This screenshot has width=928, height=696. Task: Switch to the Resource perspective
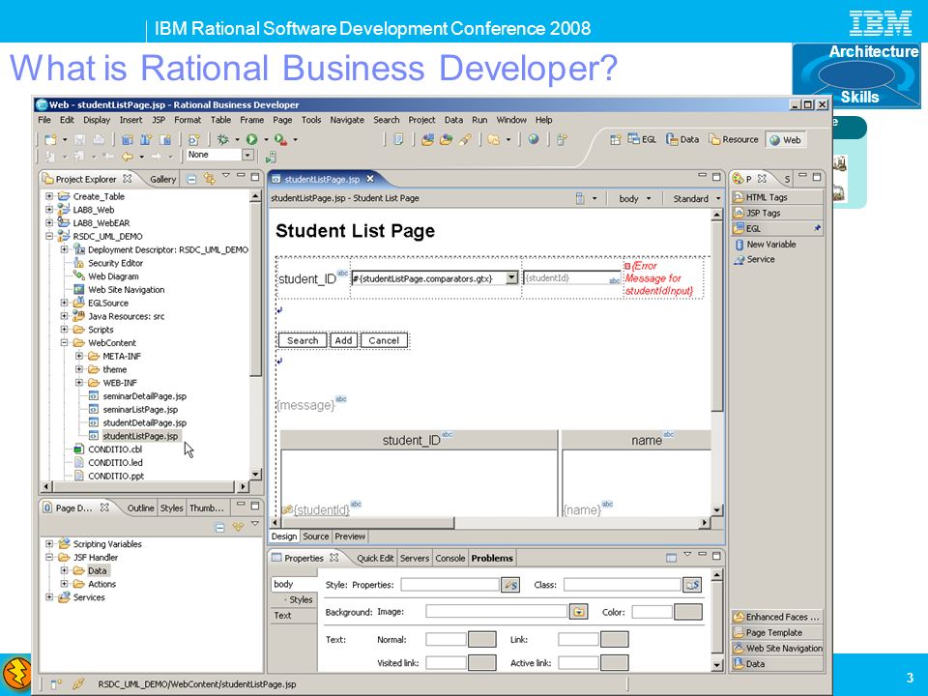[x=734, y=139]
